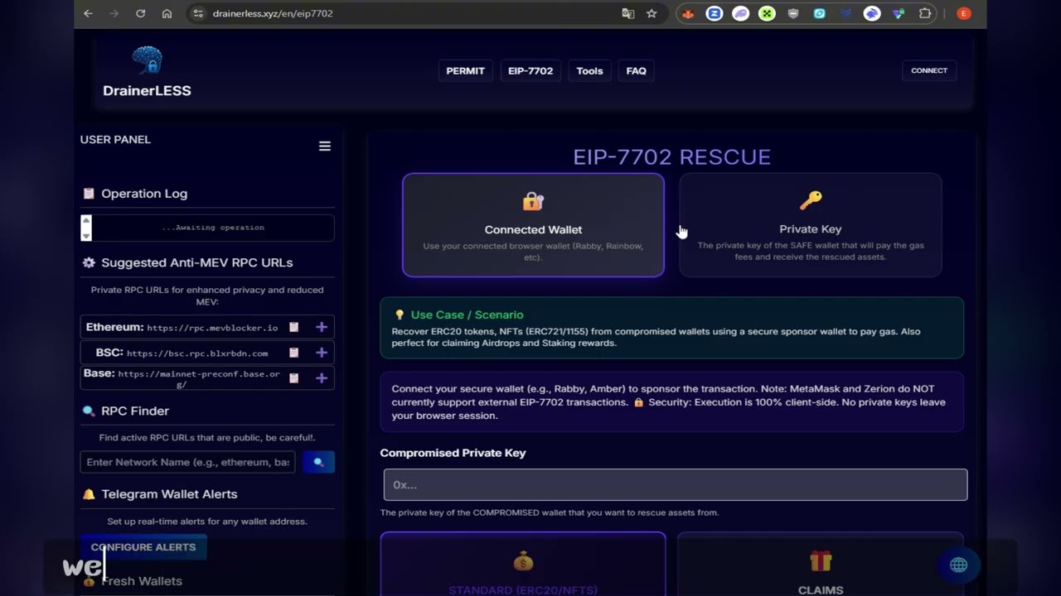Focus the RPC Finder network name field
Screen dimensions: 1061x596
(188, 462)
